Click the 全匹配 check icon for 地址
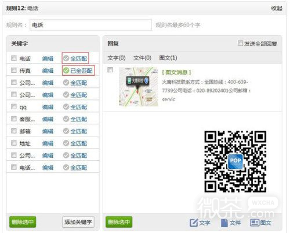The width and height of the screenshot is (290, 233). coord(66,143)
